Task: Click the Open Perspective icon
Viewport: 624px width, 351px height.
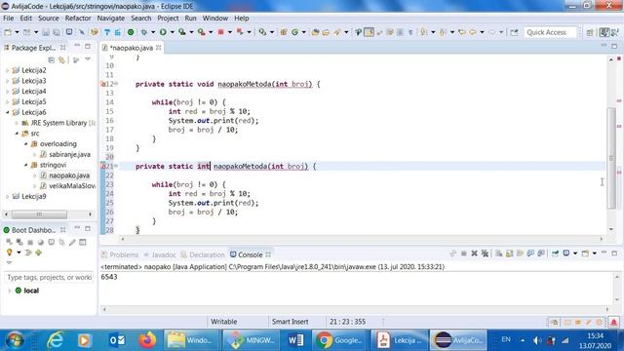Action: coord(590,32)
